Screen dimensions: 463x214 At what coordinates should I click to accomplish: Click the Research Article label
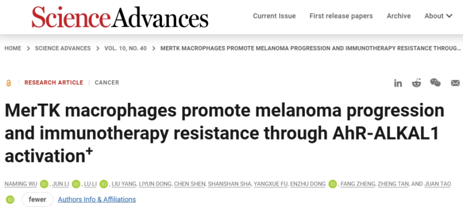coord(54,82)
